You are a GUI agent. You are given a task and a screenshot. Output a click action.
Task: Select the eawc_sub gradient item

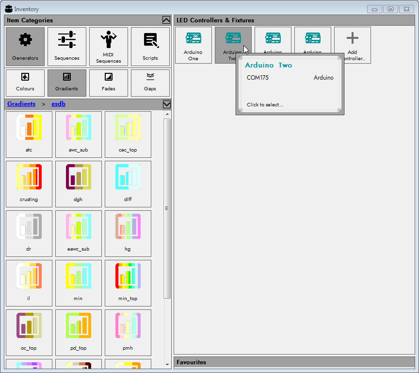[x=78, y=233]
